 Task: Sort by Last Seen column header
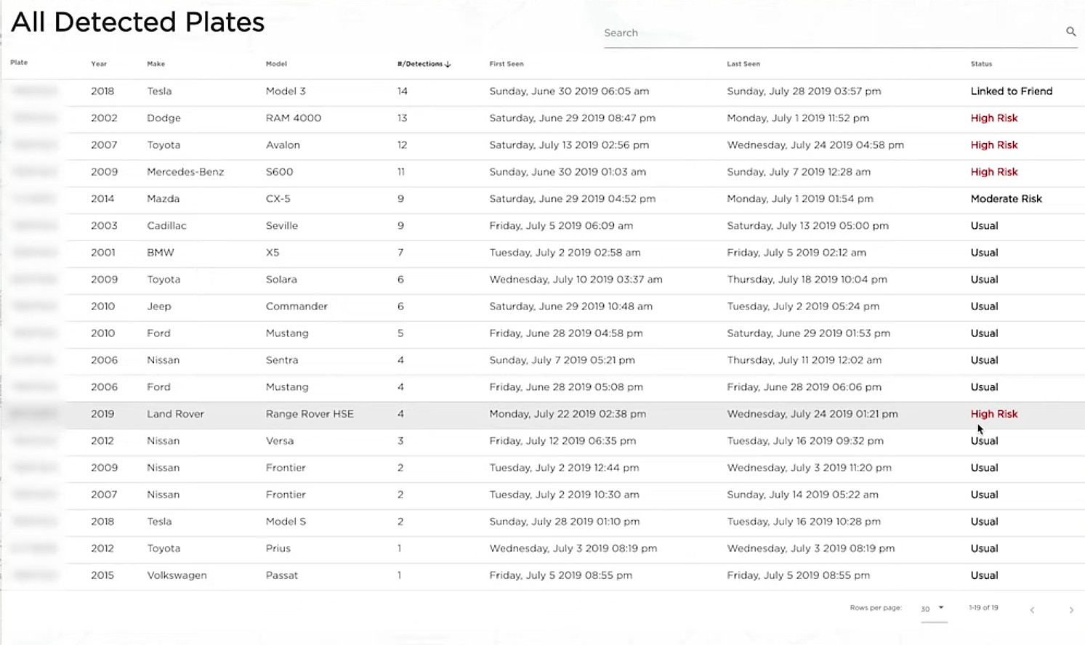743,64
